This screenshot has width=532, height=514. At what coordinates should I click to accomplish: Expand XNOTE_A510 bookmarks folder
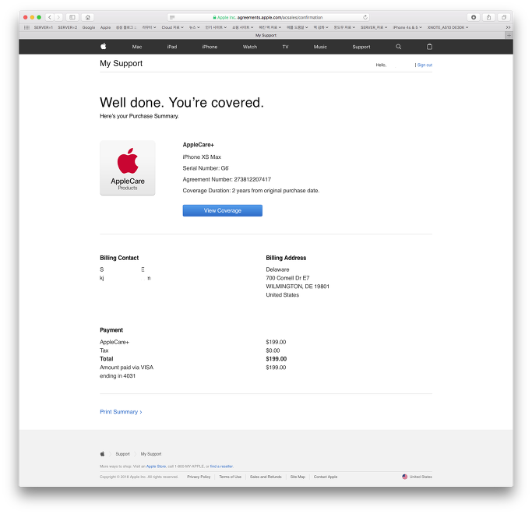coord(448,27)
